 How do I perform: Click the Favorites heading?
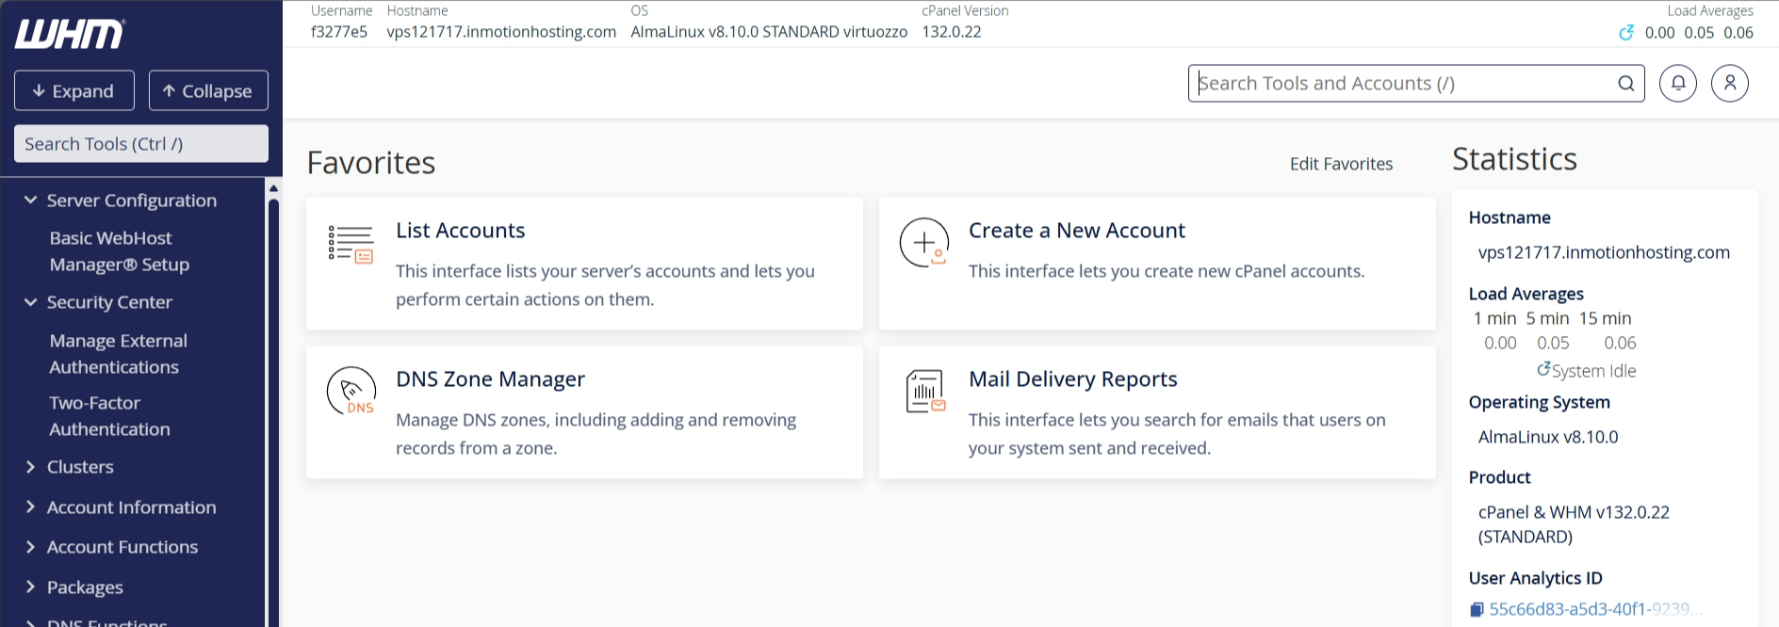coord(371,163)
